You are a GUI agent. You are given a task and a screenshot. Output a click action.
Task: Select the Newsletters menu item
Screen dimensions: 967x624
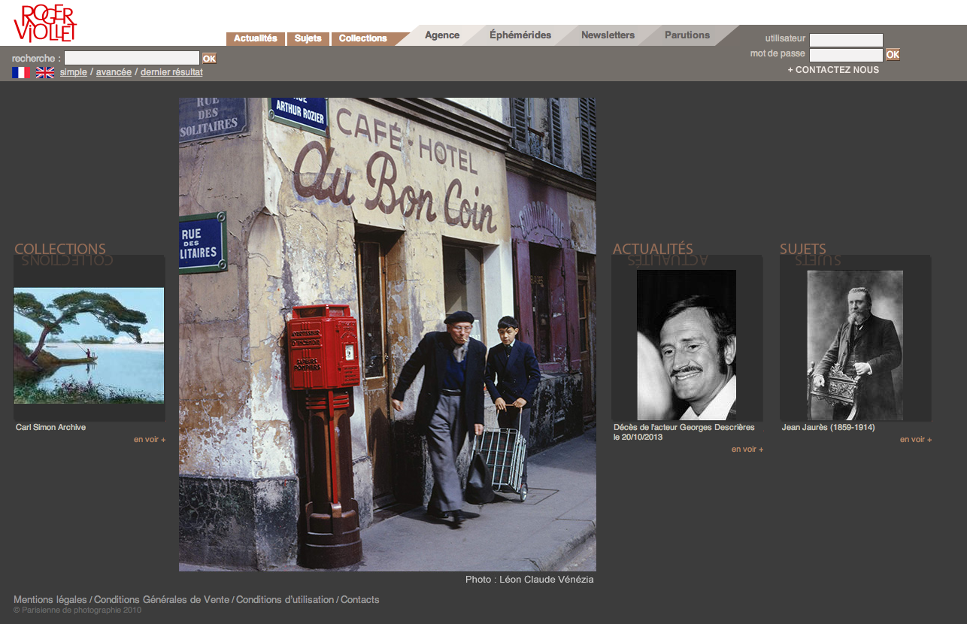608,35
